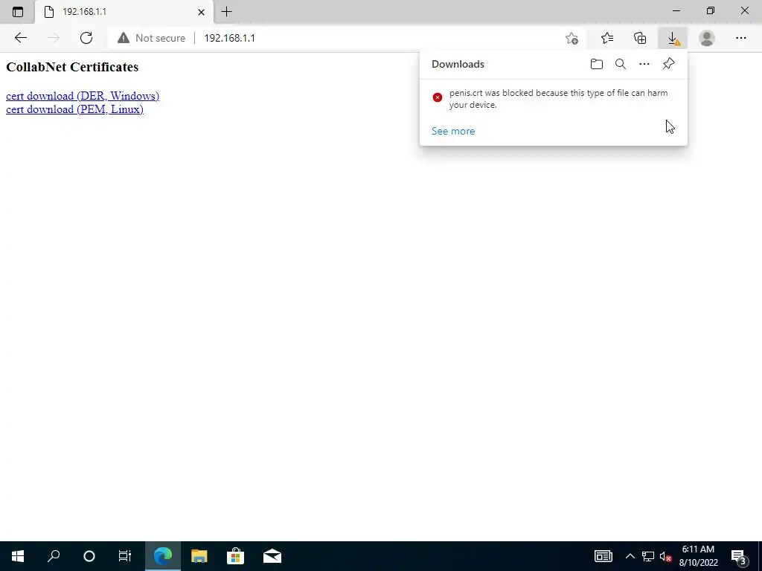Select the 192.168.1.1 browser tab
This screenshot has width=762, height=571.
pyautogui.click(x=124, y=12)
